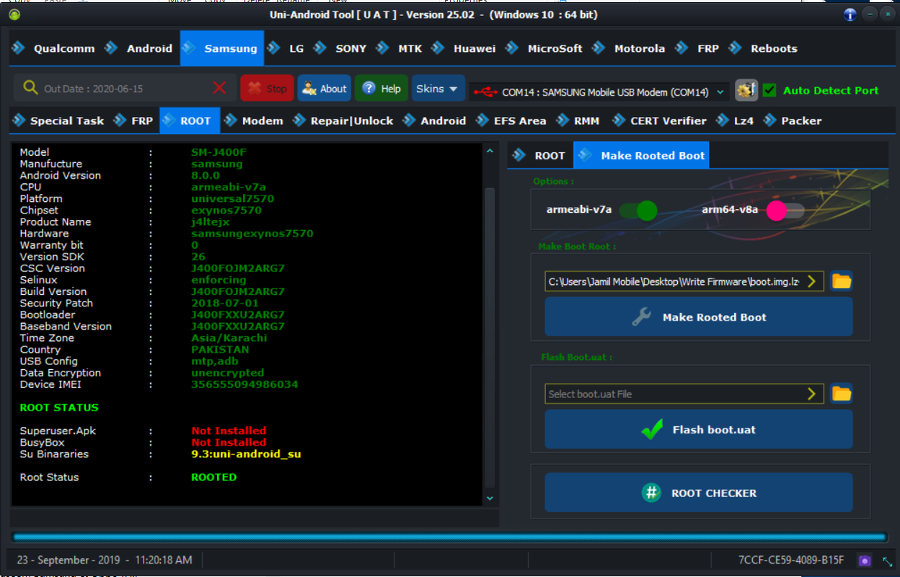900x577 pixels.
Task: Click the log panel scroll down arrow
Action: pos(490,498)
